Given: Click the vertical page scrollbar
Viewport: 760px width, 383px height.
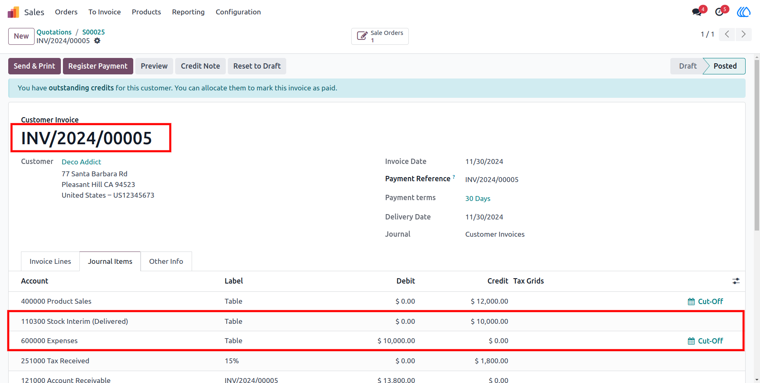Looking at the screenshot, I should point(757,144).
